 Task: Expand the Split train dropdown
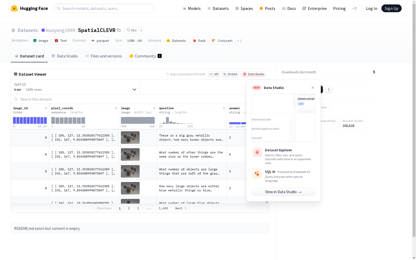[x=75, y=87]
